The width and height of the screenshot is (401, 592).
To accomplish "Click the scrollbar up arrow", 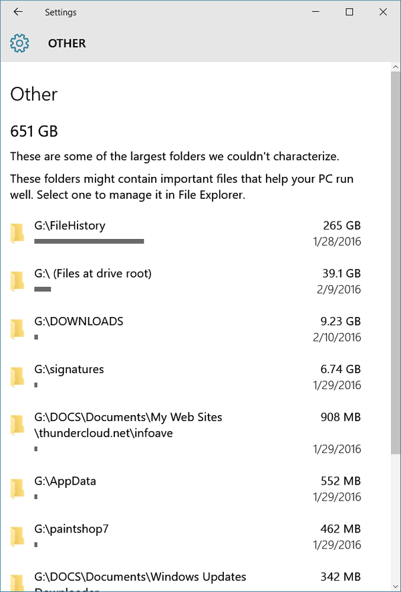I will click(396, 67).
